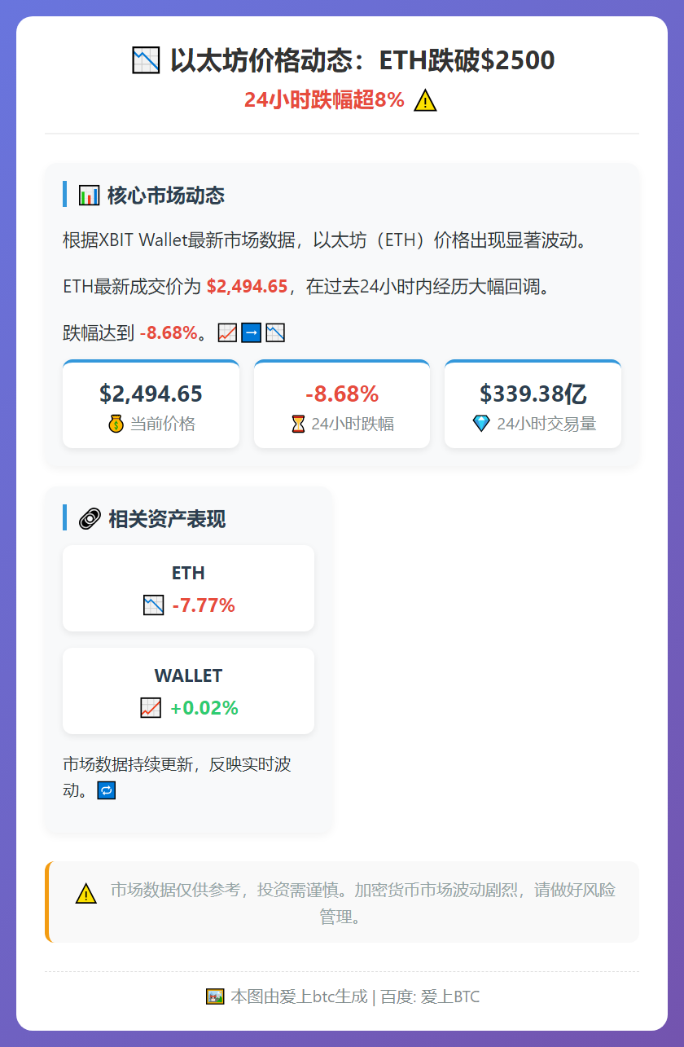The image size is (684, 1047).
Task: Click the falling chart icon in the ETH card
Action: (153, 605)
